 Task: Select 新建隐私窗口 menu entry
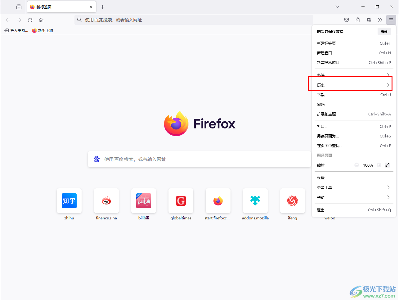pyautogui.click(x=354, y=62)
